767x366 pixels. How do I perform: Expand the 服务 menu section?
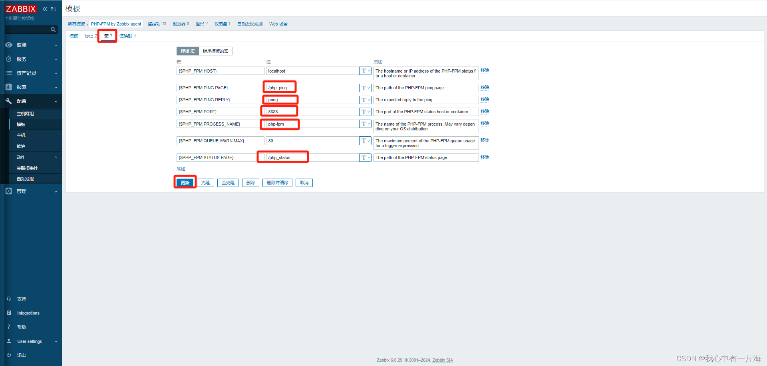[x=56, y=59]
